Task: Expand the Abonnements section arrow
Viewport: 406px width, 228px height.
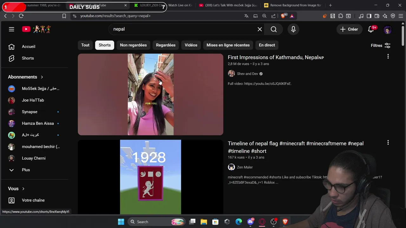Action: click(42, 77)
